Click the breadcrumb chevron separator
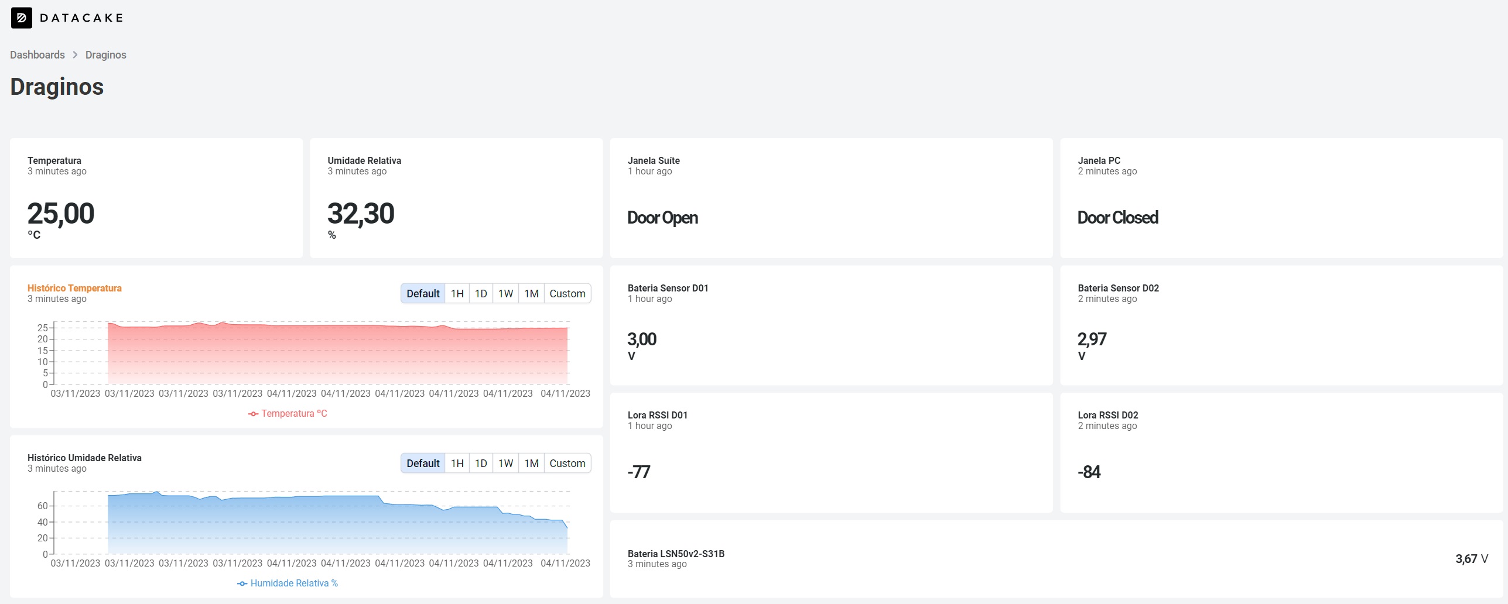This screenshot has width=1508, height=604. click(75, 55)
